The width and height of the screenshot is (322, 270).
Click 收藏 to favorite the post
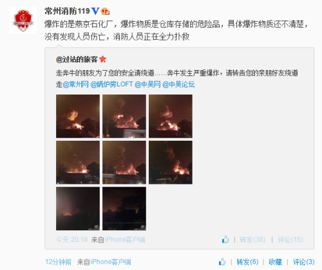click(x=276, y=262)
